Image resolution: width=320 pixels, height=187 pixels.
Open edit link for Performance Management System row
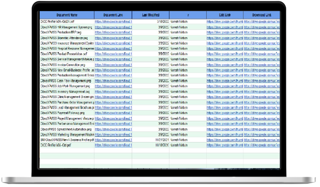coord(225,123)
